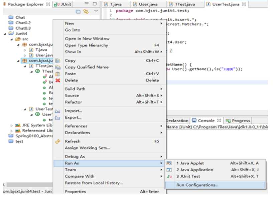280x199 pixels.
Task: Open the Team submenu
Action: point(110,170)
